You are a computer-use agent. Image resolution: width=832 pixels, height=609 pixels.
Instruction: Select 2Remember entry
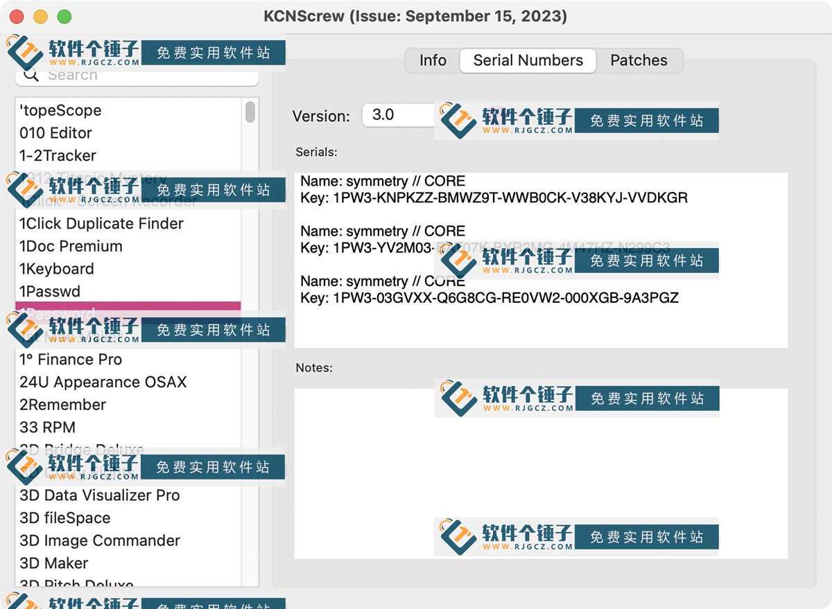tap(128, 405)
